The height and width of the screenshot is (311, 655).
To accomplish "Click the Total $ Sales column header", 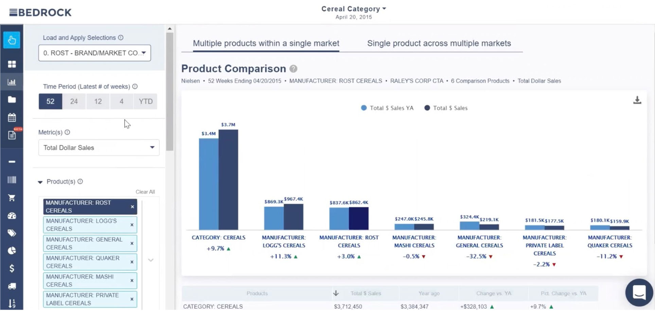I will click(366, 293).
